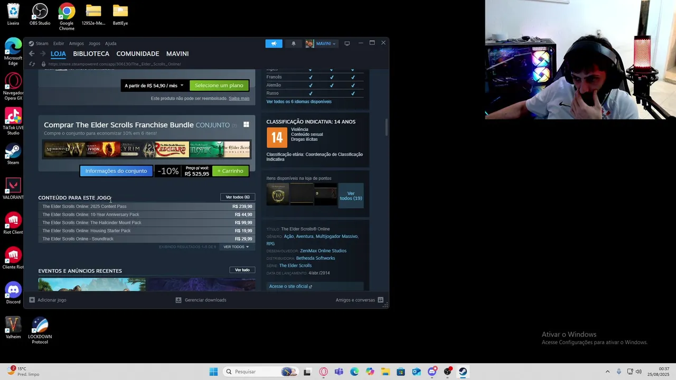Select the Housing Starter Pack row
The image size is (676, 380).
click(147, 231)
